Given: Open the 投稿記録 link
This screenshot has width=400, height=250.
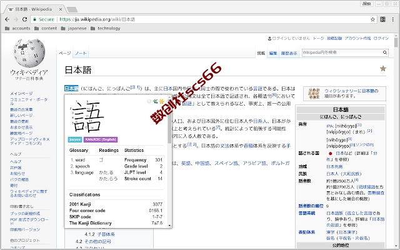Looking at the screenshot, I should point(334,38).
